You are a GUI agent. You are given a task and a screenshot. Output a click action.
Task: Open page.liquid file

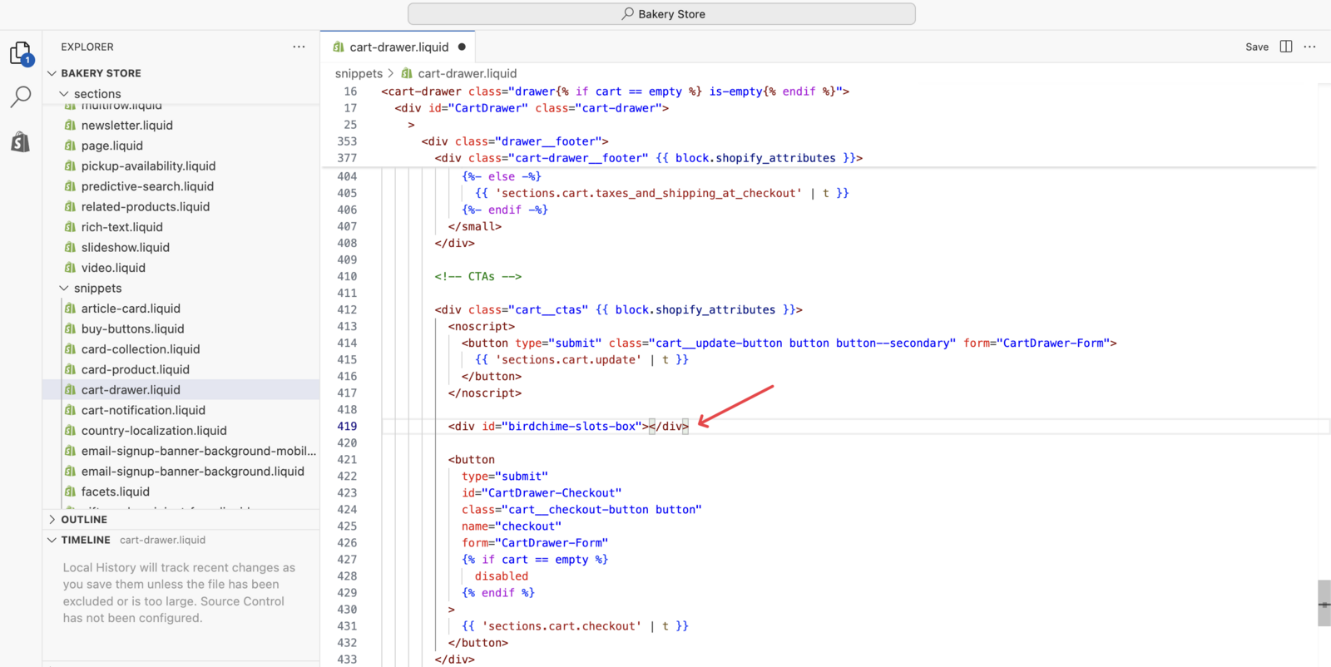pos(112,146)
